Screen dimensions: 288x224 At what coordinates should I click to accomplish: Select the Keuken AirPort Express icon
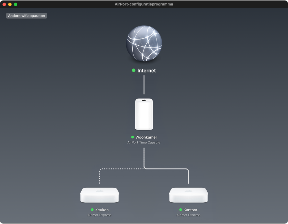pyautogui.click(x=99, y=195)
